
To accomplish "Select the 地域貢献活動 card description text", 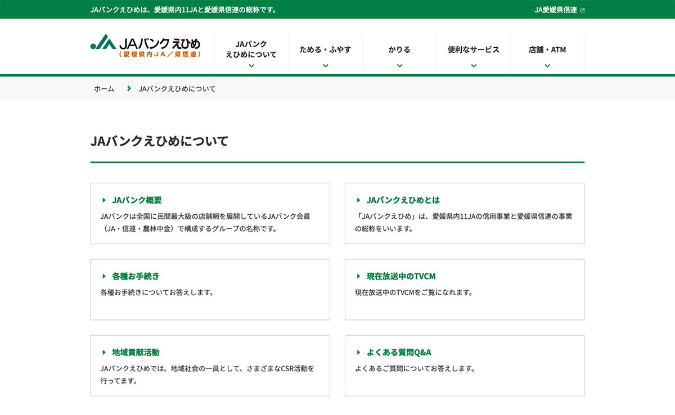I will coord(207,375).
